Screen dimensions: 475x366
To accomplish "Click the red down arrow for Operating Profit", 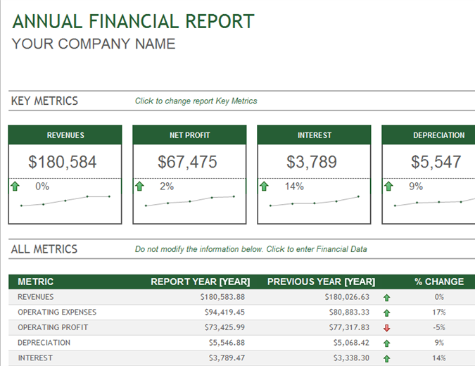I will point(386,328).
